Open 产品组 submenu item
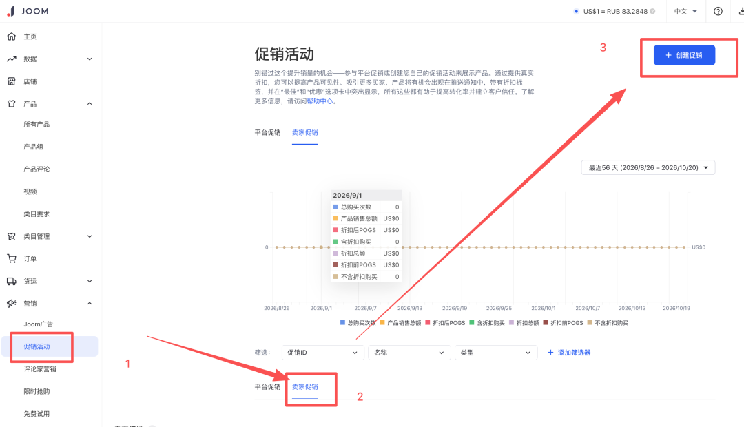Screen dimensions: 744x427 click(33, 147)
